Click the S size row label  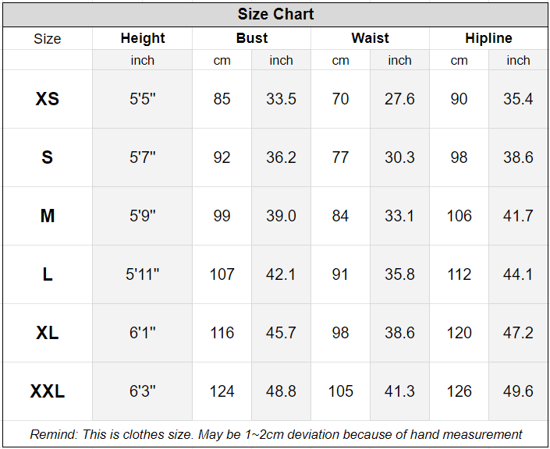point(48,157)
